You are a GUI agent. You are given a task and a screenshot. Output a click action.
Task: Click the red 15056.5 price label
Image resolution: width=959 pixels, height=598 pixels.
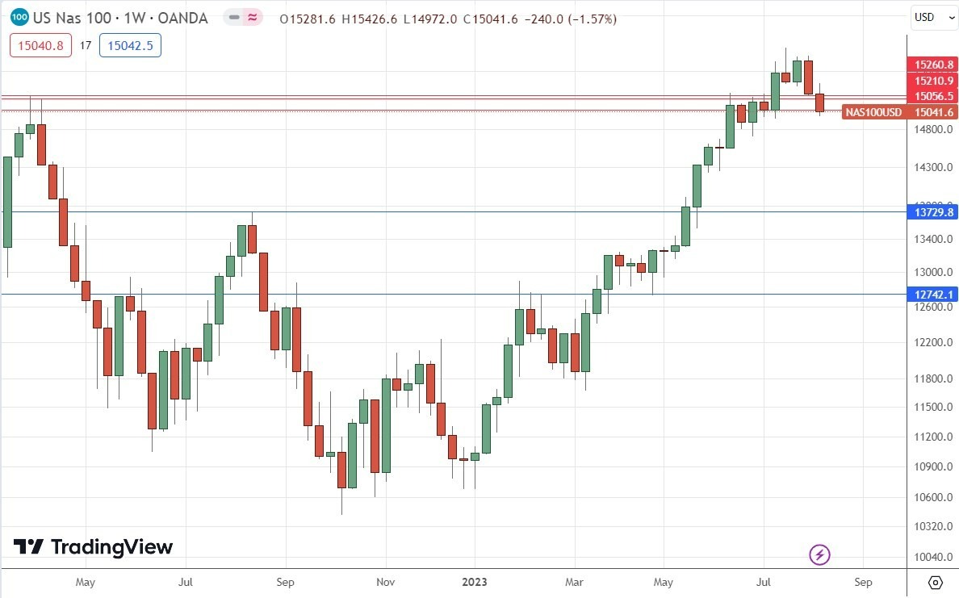tap(934, 96)
